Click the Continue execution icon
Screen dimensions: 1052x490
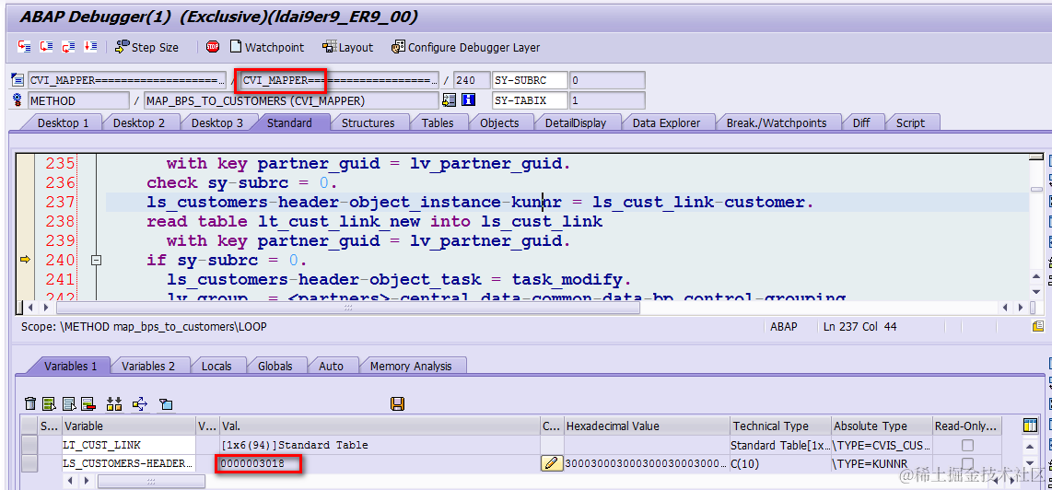90,46
